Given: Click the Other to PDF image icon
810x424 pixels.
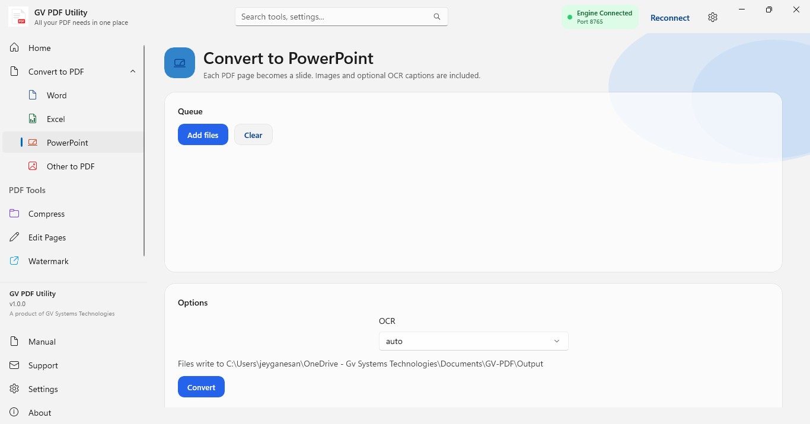Looking at the screenshot, I should coord(33,166).
